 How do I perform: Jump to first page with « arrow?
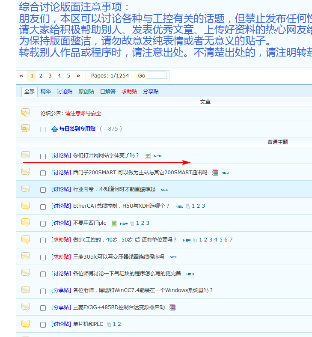pos(21,76)
